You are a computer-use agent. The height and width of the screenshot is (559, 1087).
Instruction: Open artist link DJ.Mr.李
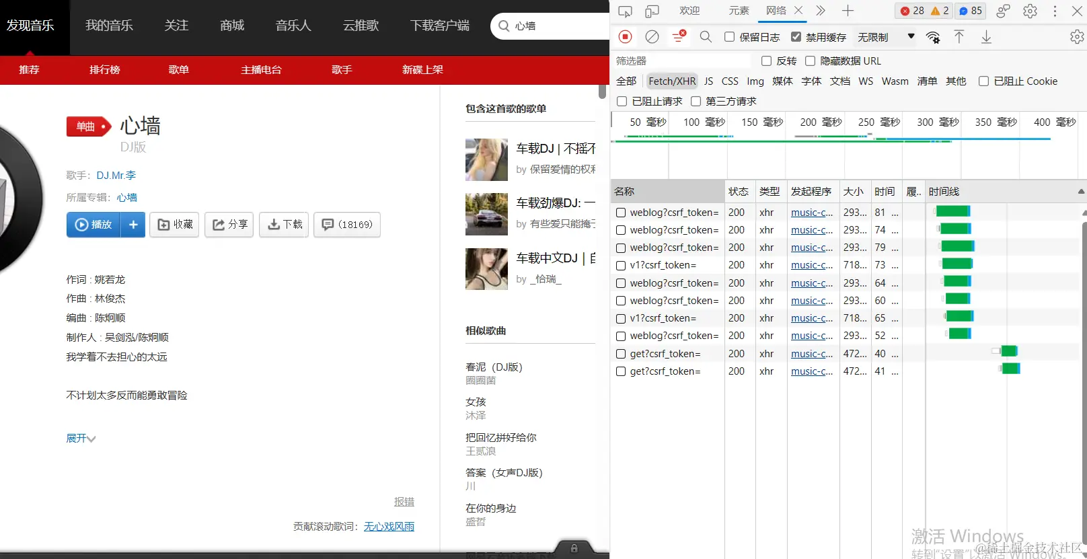coord(116,176)
